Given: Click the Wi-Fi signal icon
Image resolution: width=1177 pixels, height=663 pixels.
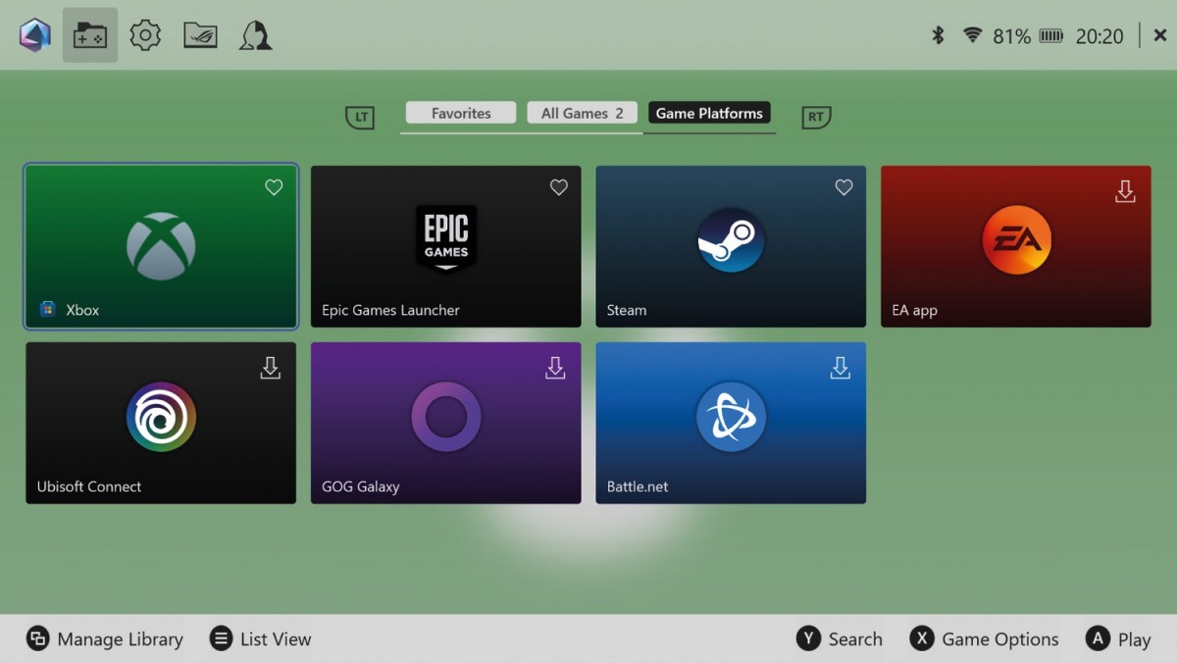Looking at the screenshot, I should [972, 36].
